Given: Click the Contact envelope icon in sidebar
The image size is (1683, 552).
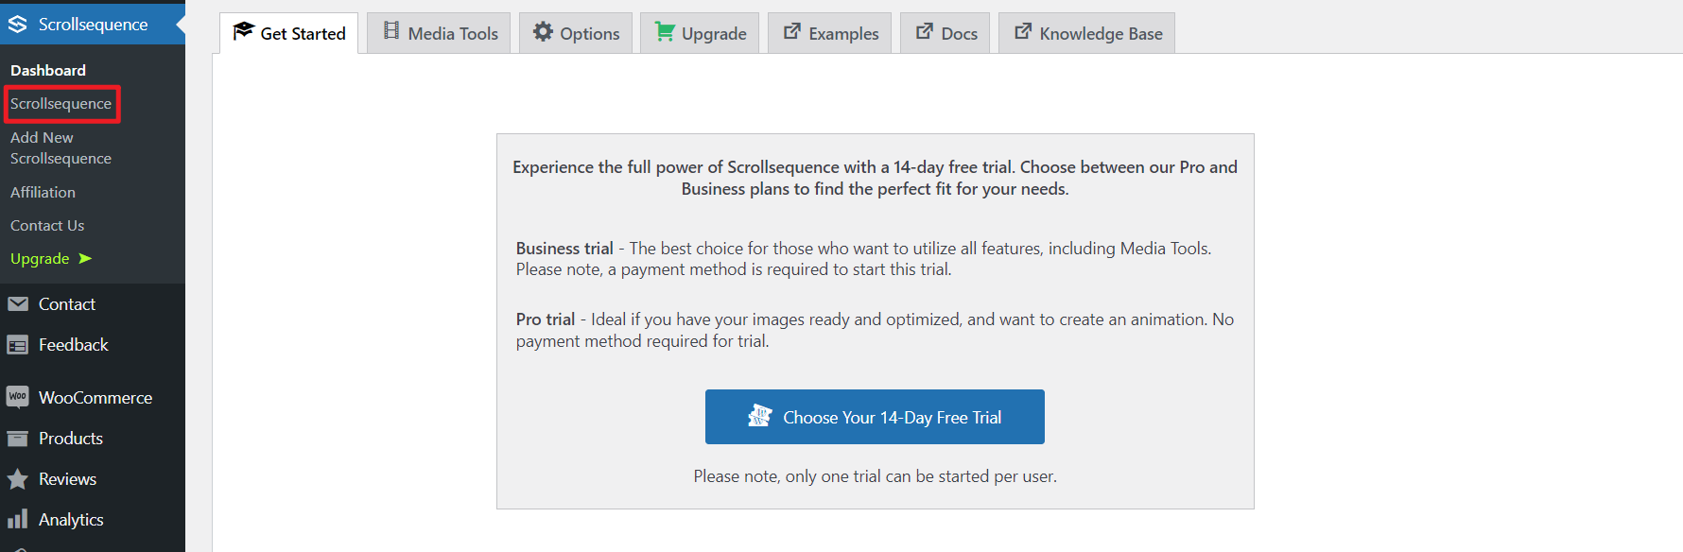Looking at the screenshot, I should point(18,303).
